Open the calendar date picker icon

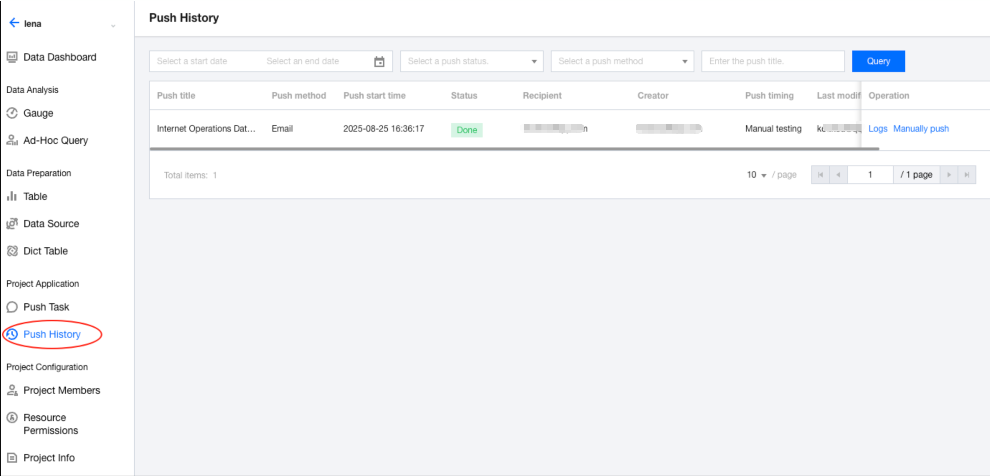[379, 62]
